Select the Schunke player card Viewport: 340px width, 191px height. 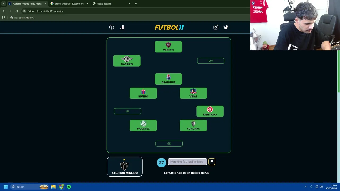(x=193, y=125)
